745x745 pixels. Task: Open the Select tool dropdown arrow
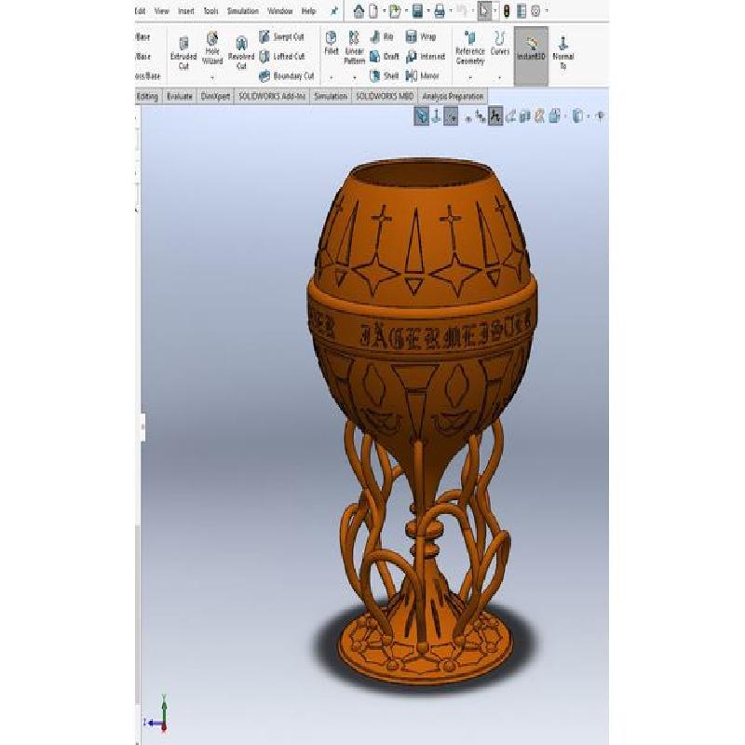pyautogui.click(x=495, y=11)
